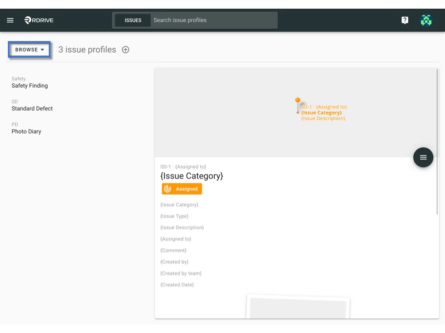Open the Standard Defect profile
The width and height of the screenshot is (445, 333).
click(32, 108)
